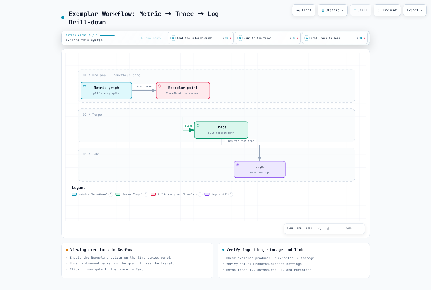The image size is (431, 290).
Task: Click the Trace node
Action: point(221,130)
